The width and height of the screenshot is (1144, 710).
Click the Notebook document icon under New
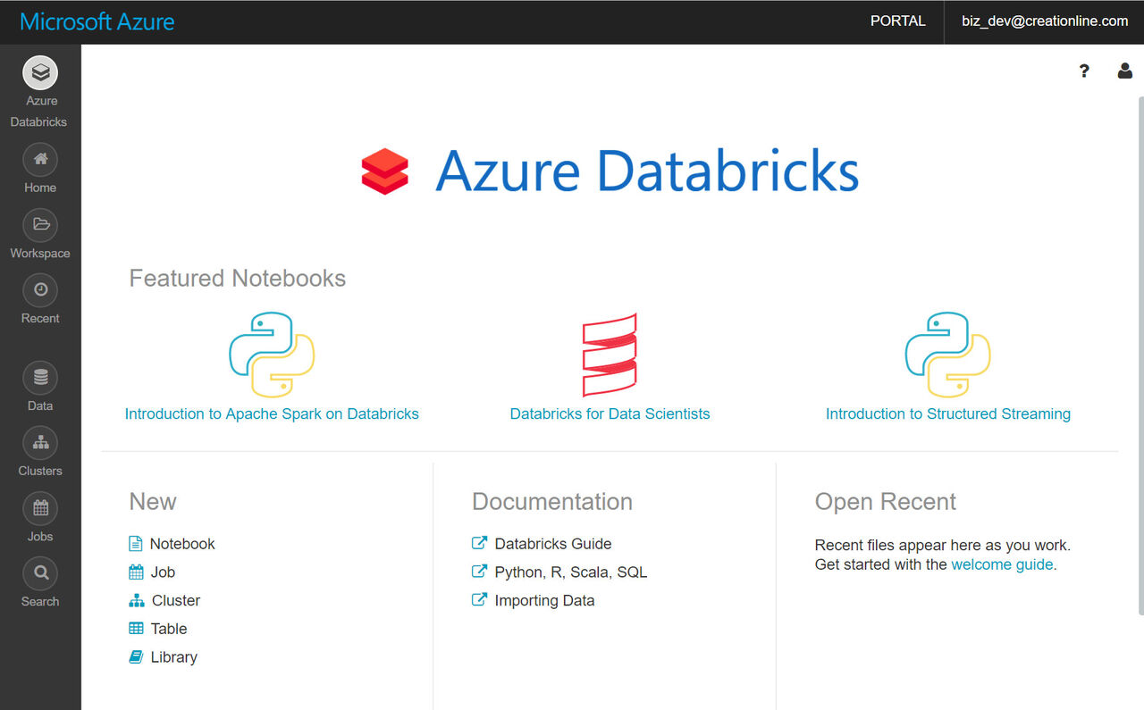point(136,544)
